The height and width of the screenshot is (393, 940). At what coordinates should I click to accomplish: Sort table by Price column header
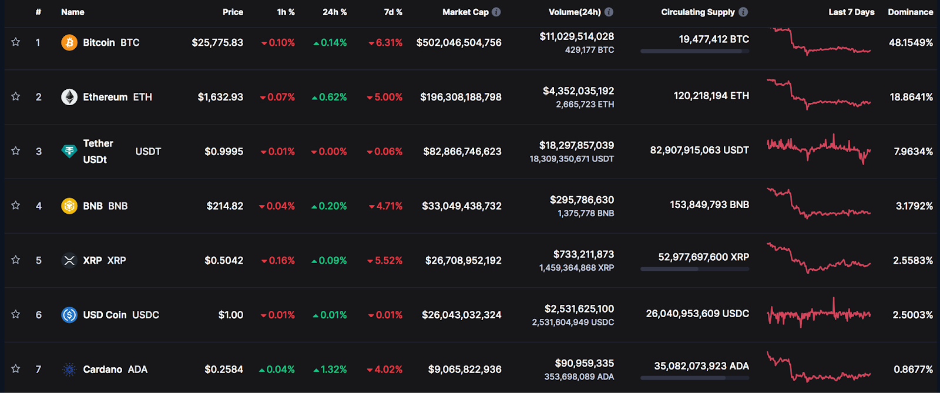click(x=233, y=12)
